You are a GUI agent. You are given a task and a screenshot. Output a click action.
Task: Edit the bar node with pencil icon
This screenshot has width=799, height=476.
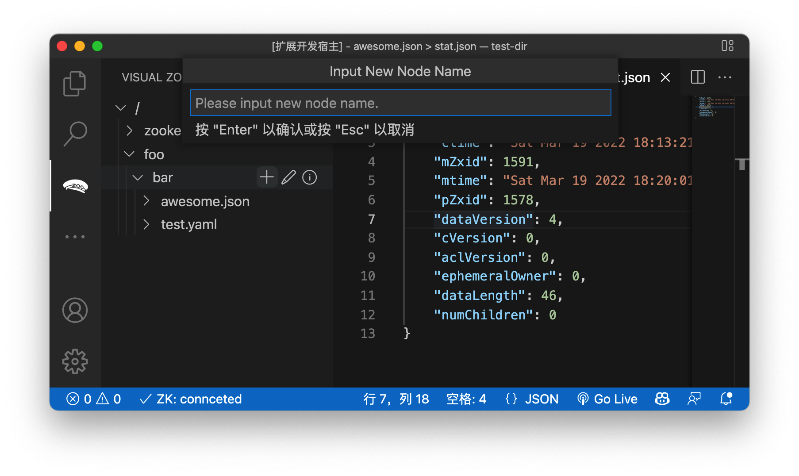coord(288,177)
